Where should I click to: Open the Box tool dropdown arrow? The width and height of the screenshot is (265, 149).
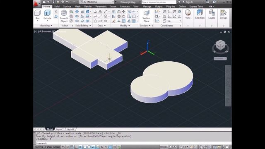(x=37, y=21)
